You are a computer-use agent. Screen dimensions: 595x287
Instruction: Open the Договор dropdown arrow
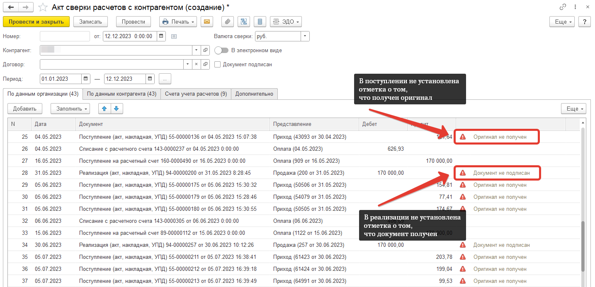[188, 64]
